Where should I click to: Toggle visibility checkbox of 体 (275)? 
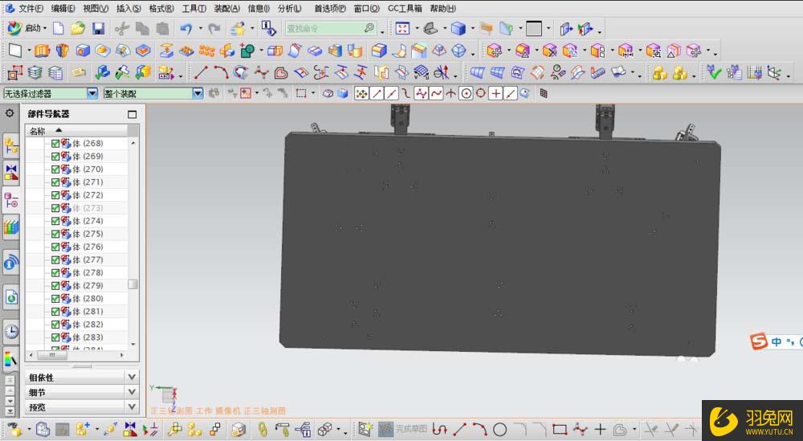[55, 234]
